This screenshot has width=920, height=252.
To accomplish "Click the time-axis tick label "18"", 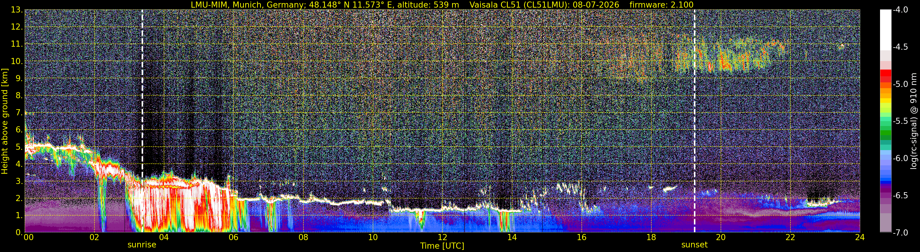I will 651,237.
